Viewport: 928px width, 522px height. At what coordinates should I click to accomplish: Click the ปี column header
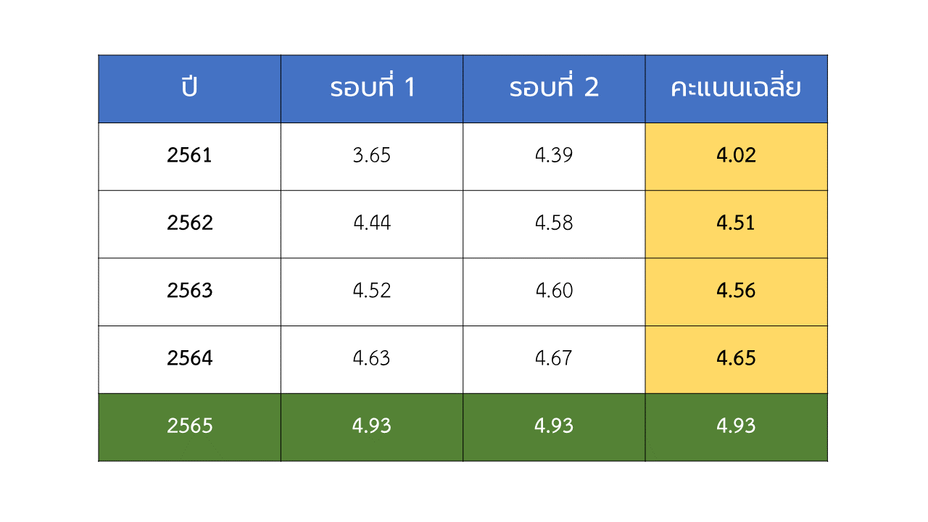tap(190, 88)
